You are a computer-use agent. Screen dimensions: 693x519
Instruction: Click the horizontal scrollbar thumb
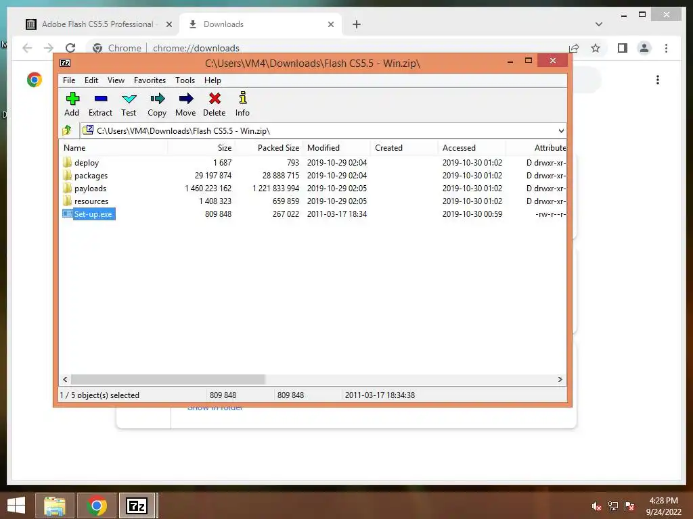[168, 380]
